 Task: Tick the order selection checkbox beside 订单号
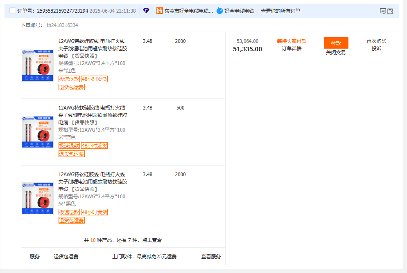[12, 11]
